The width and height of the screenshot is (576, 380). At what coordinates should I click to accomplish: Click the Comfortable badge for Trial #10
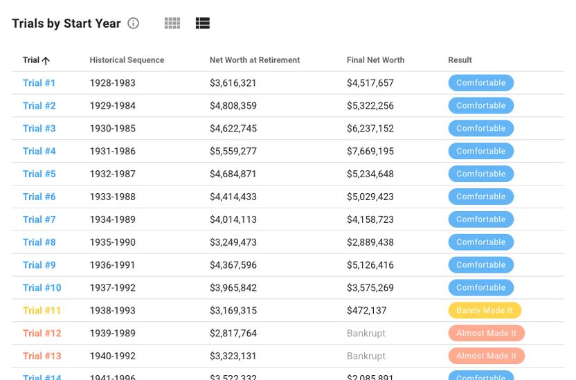480,288
